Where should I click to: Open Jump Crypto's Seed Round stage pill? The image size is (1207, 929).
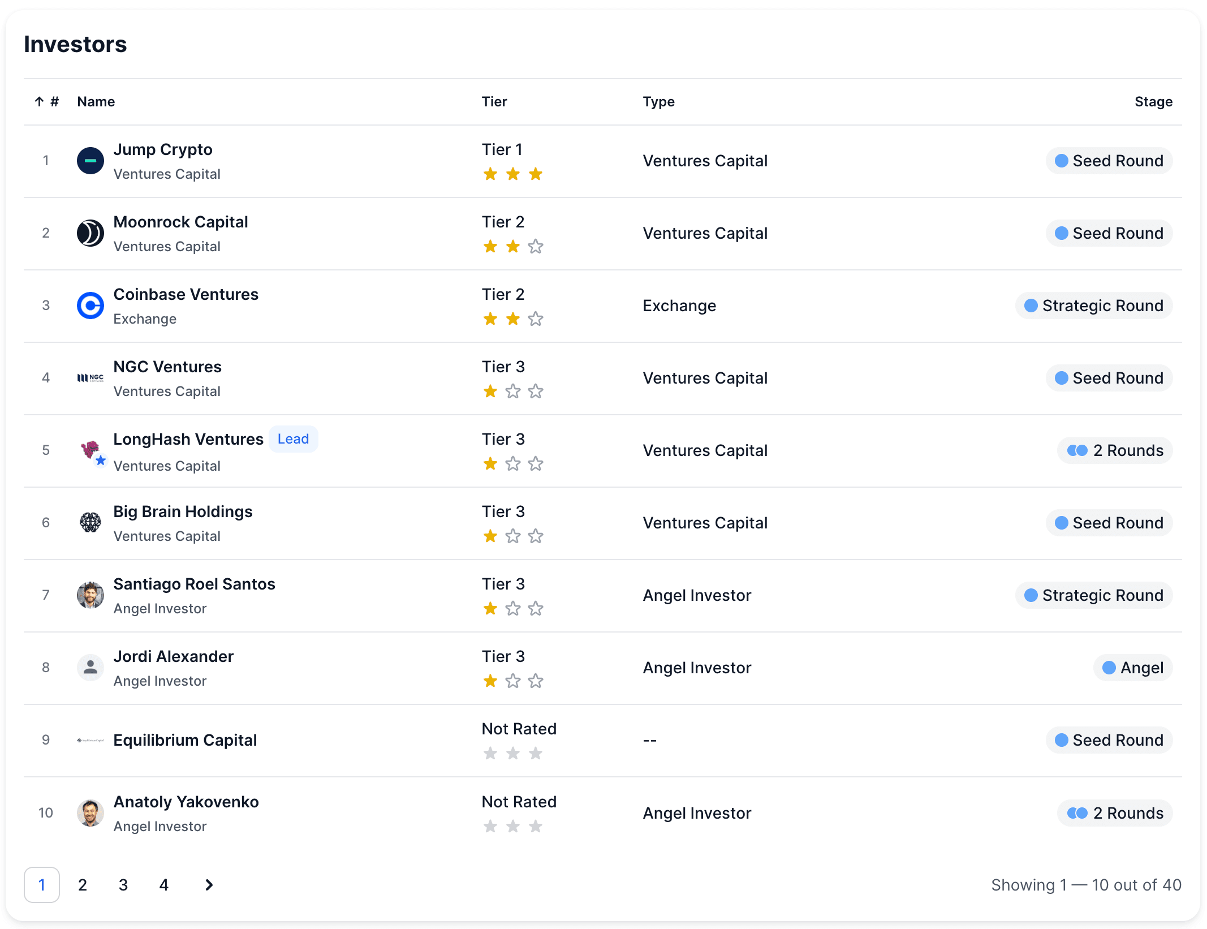pyautogui.click(x=1109, y=161)
